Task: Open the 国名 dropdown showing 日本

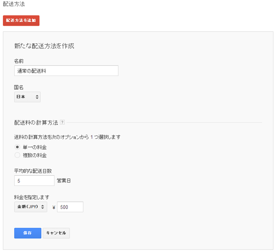Action: click(27, 97)
